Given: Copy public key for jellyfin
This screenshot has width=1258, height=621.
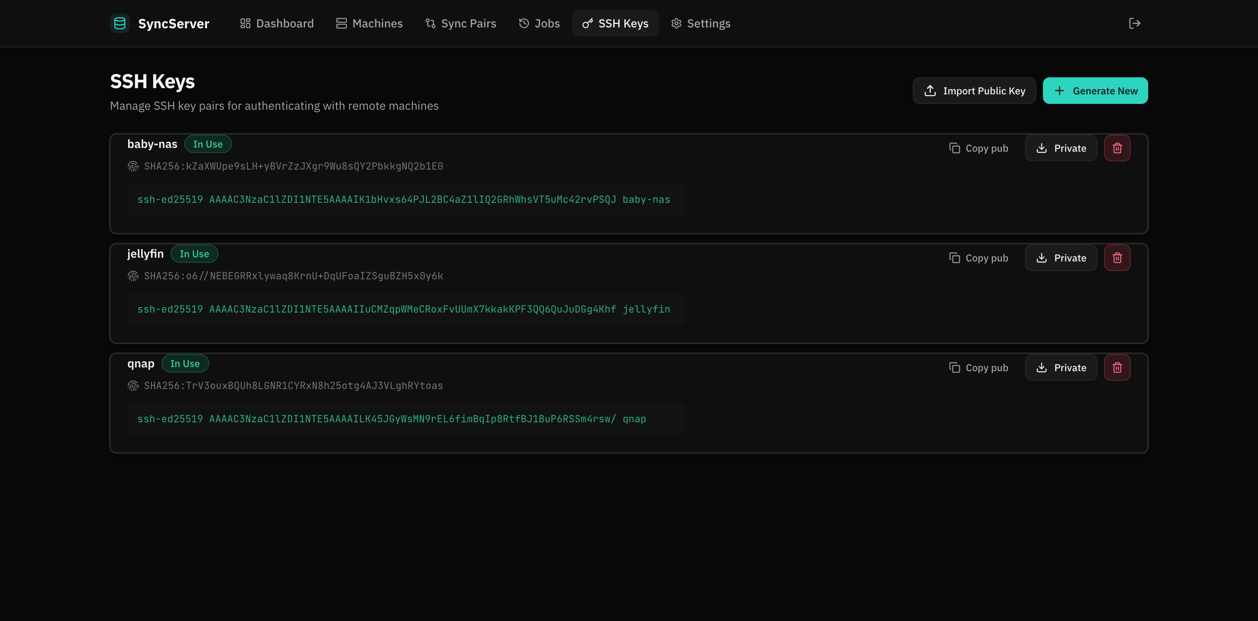Looking at the screenshot, I should pyautogui.click(x=979, y=258).
